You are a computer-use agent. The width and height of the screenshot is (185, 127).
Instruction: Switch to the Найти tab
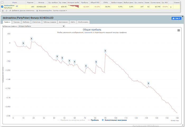(x=73, y=22)
